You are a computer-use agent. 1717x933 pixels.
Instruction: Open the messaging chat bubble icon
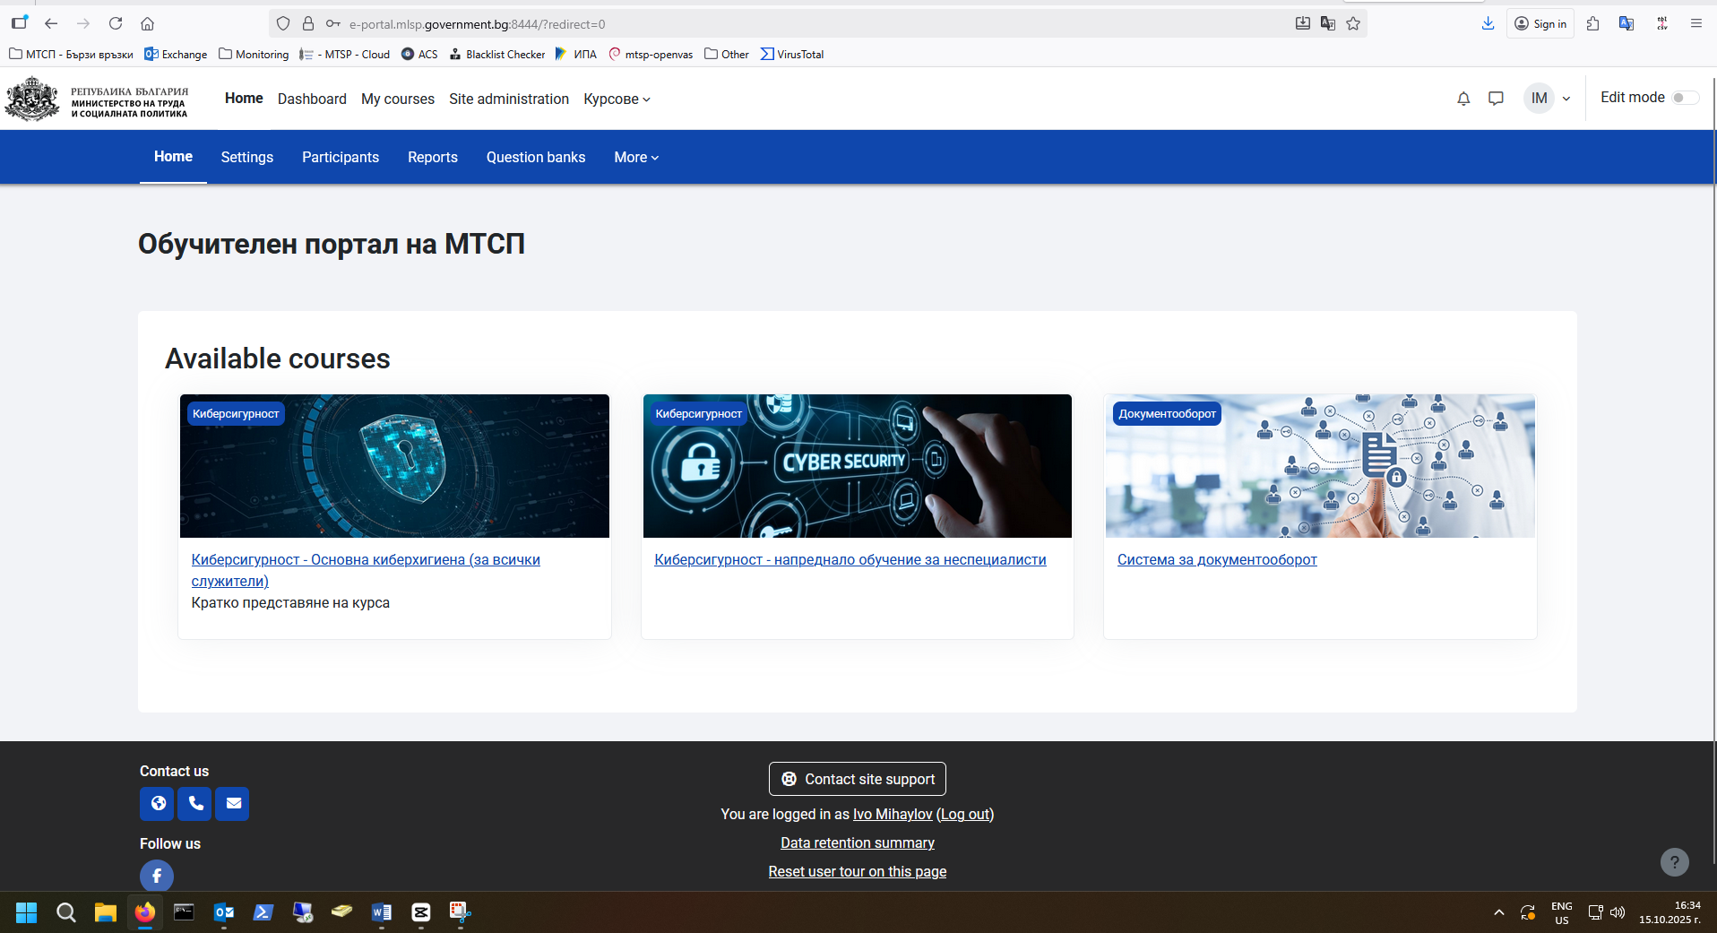pos(1496,99)
